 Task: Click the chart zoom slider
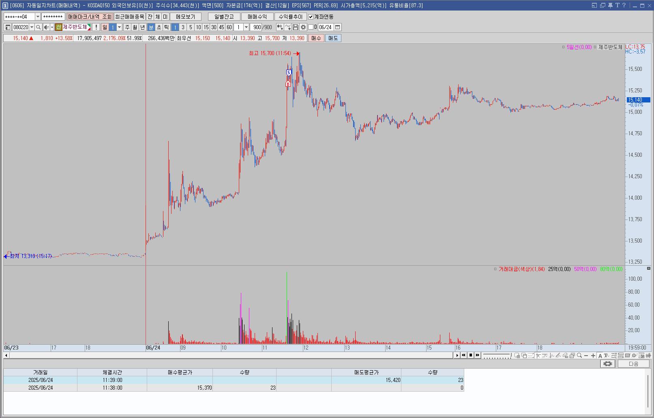pos(497,355)
